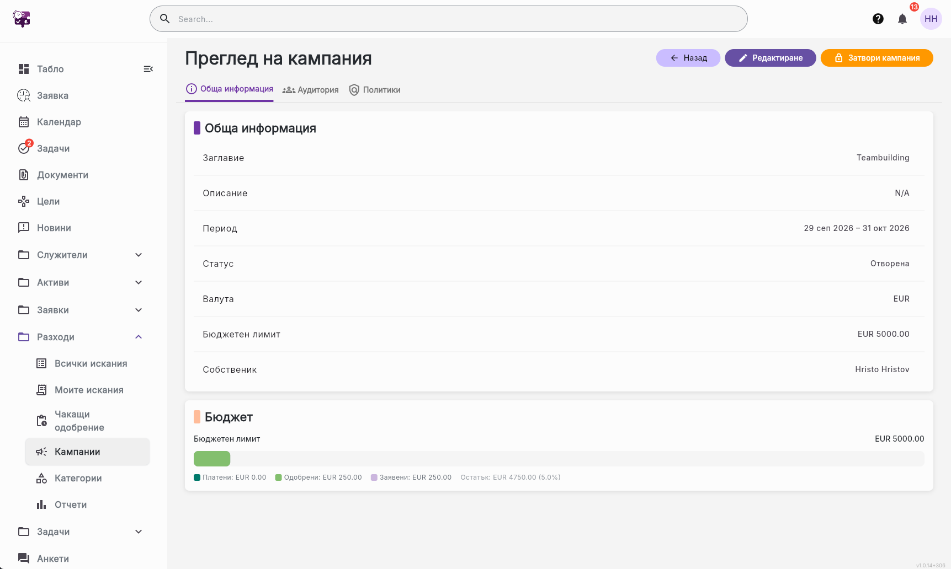Click the Одобрени green legend swatch
Image resolution: width=951 pixels, height=569 pixels.
[278, 477]
